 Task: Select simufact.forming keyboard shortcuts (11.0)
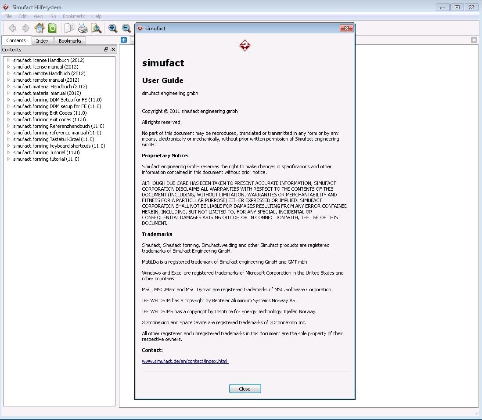point(59,146)
